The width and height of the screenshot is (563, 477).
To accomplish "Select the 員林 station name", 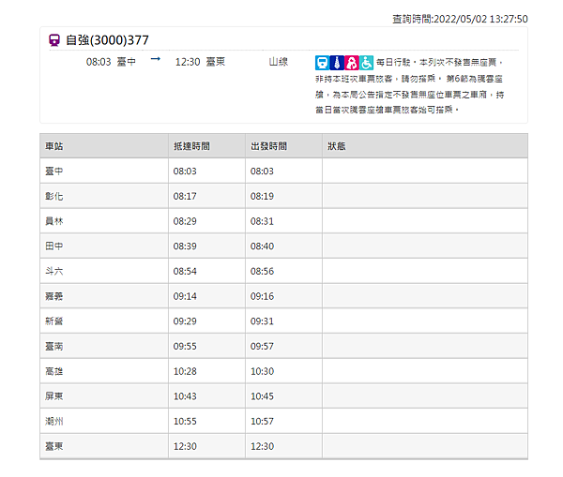I will point(54,221).
